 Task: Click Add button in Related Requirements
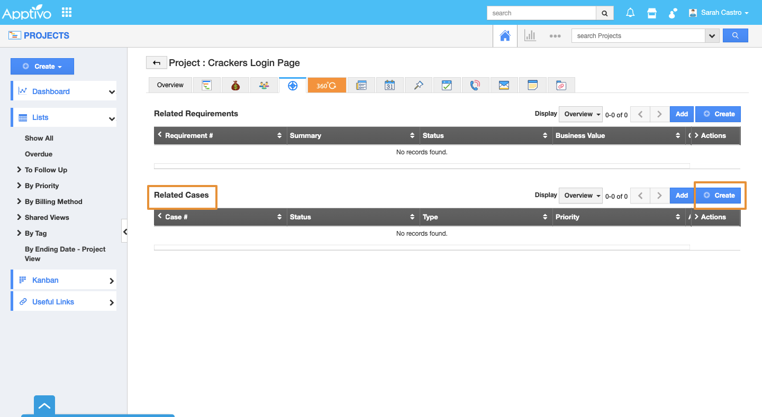click(682, 114)
